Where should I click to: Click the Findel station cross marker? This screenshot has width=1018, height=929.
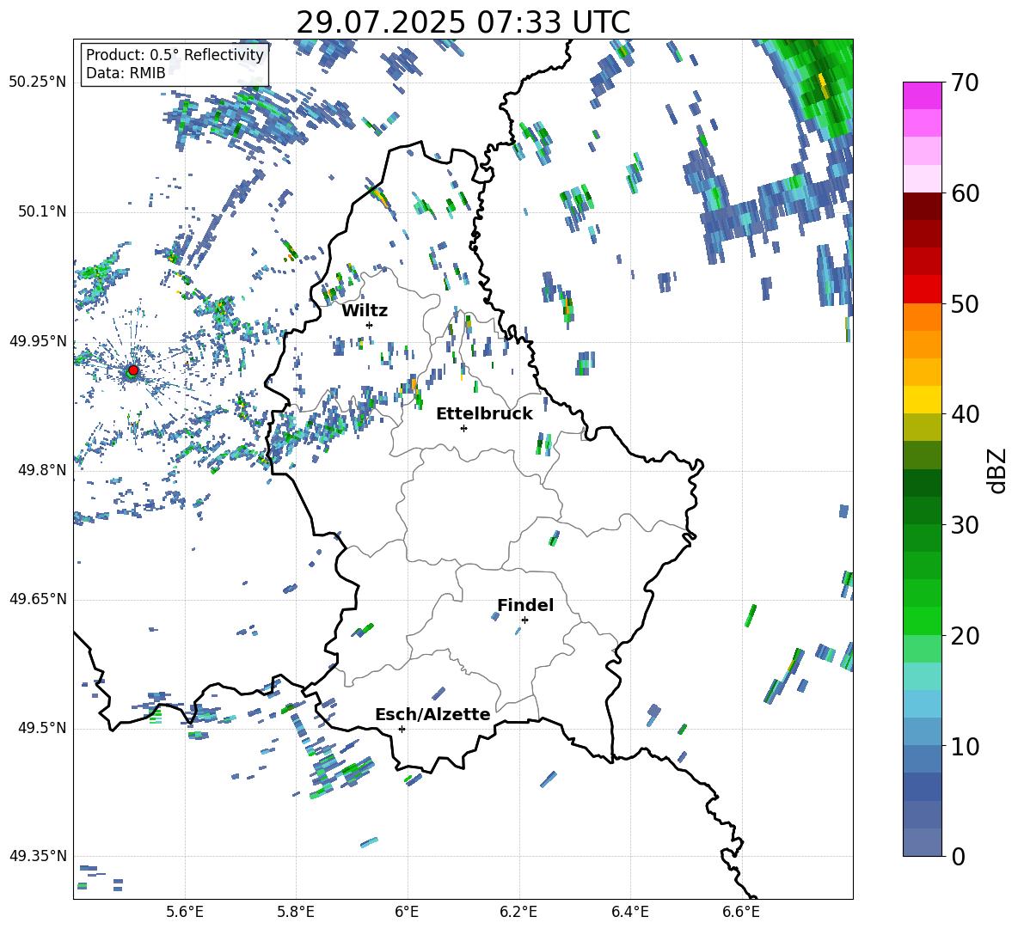(524, 620)
